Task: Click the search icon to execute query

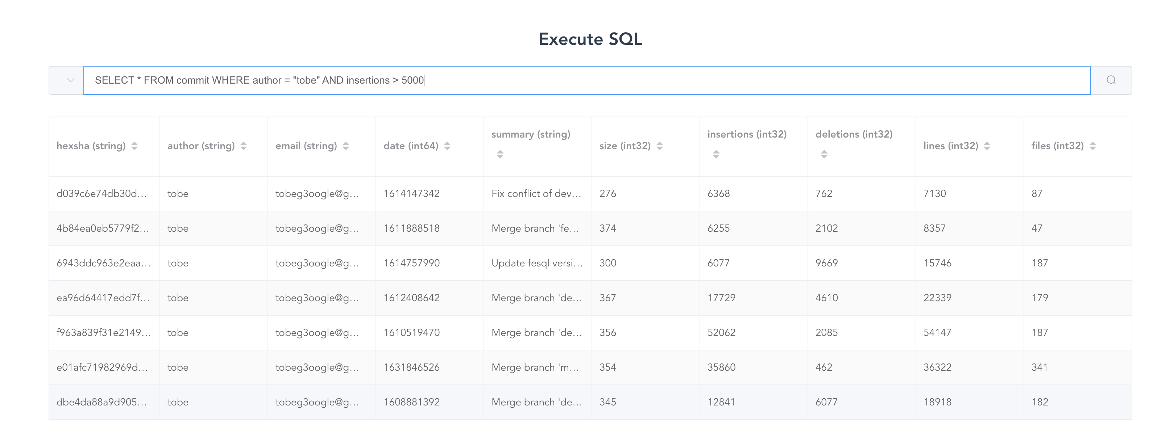Action: [1111, 80]
